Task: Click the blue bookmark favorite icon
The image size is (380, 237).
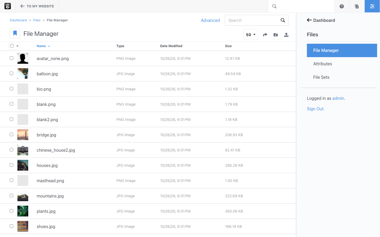Action: [15, 33]
